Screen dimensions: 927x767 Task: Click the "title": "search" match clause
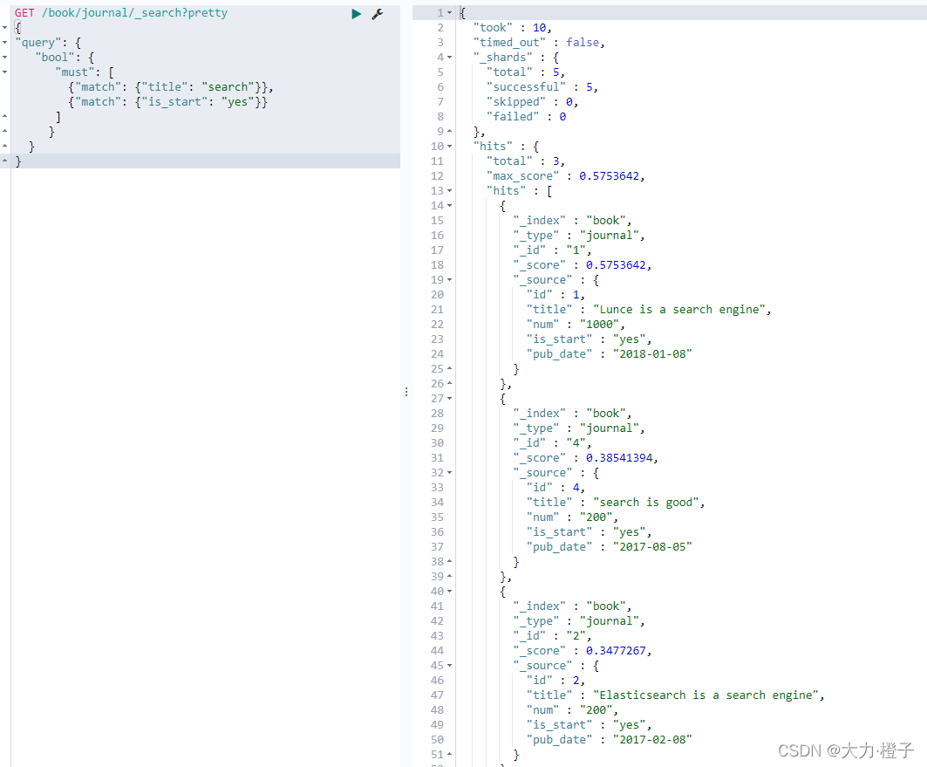tap(171, 87)
